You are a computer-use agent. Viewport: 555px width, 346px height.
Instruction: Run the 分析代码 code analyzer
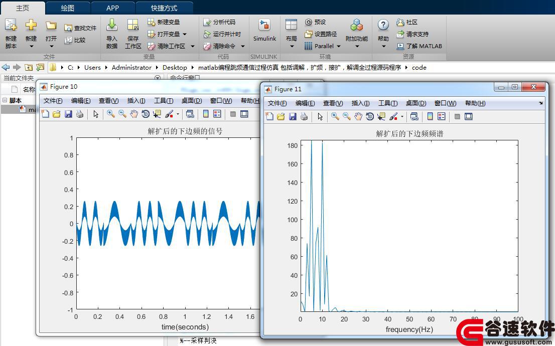[x=219, y=22]
